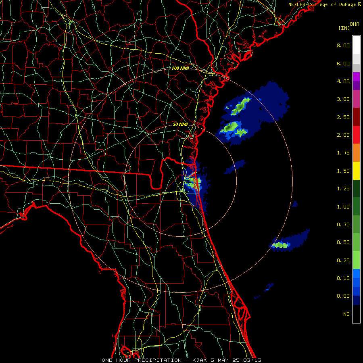Click the 0.75 legend value
The height and width of the screenshot is (363, 363).
[343, 225]
